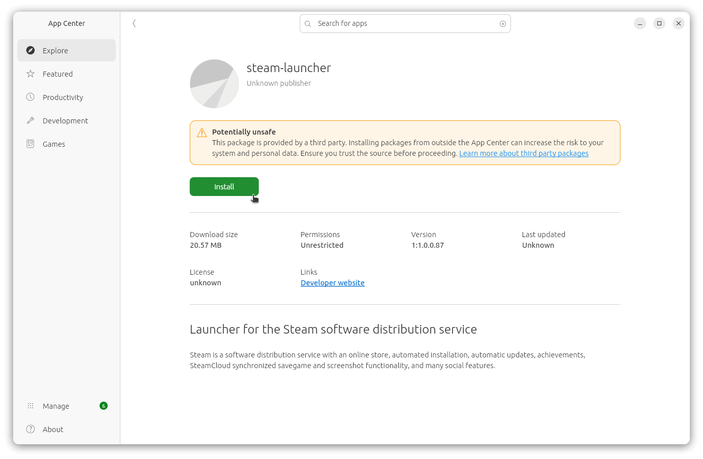Viewport: 703px width, 459px height.
Task: Click the warning triangle icon
Action: (202, 133)
